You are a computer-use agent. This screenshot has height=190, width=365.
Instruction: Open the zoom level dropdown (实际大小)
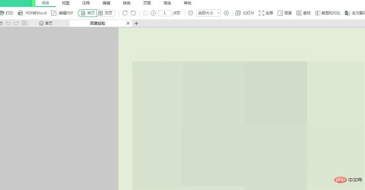(209, 13)
